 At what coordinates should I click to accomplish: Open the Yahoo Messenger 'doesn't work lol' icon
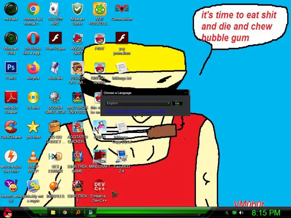(x=11, y=186)
